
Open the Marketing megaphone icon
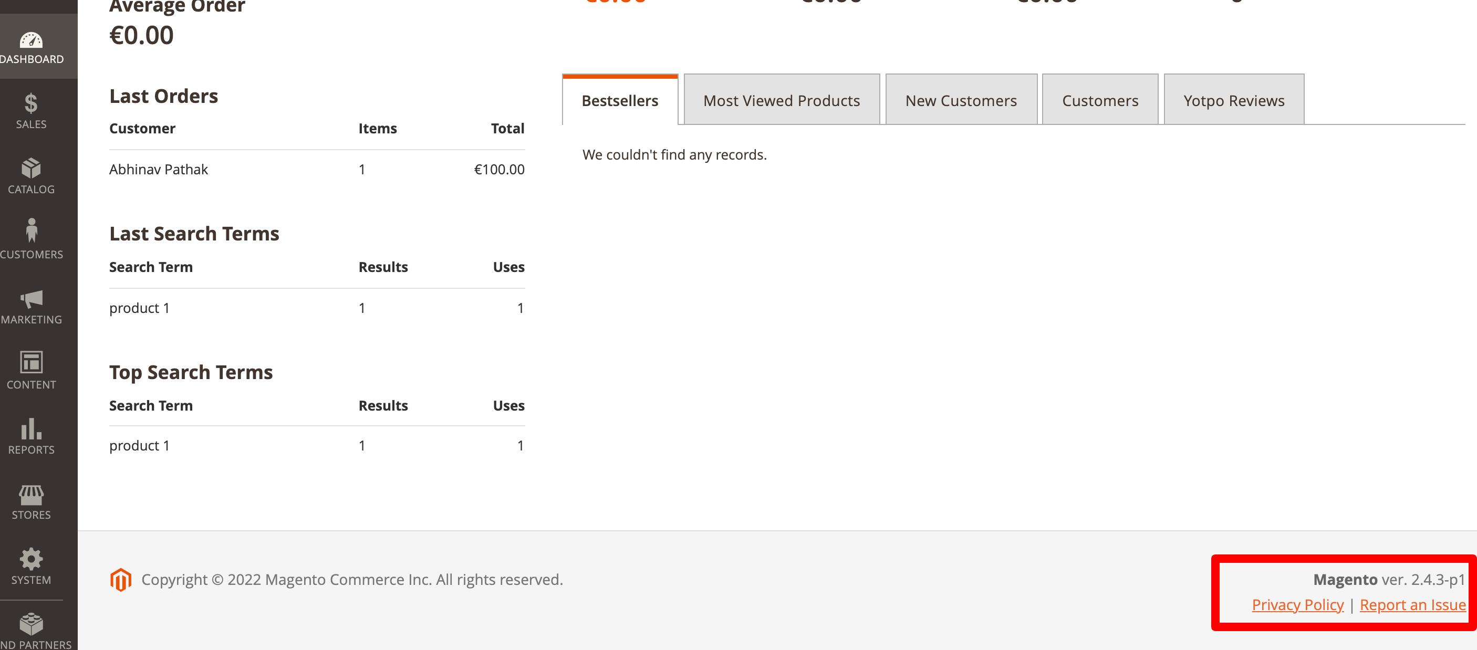30,304
